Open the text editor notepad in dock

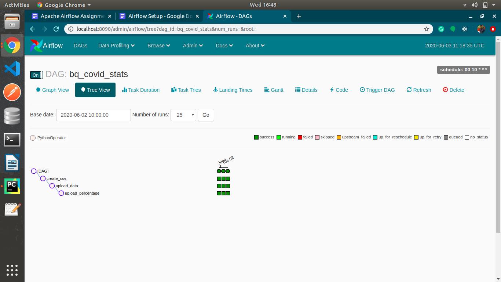click(x=12, y=210)
